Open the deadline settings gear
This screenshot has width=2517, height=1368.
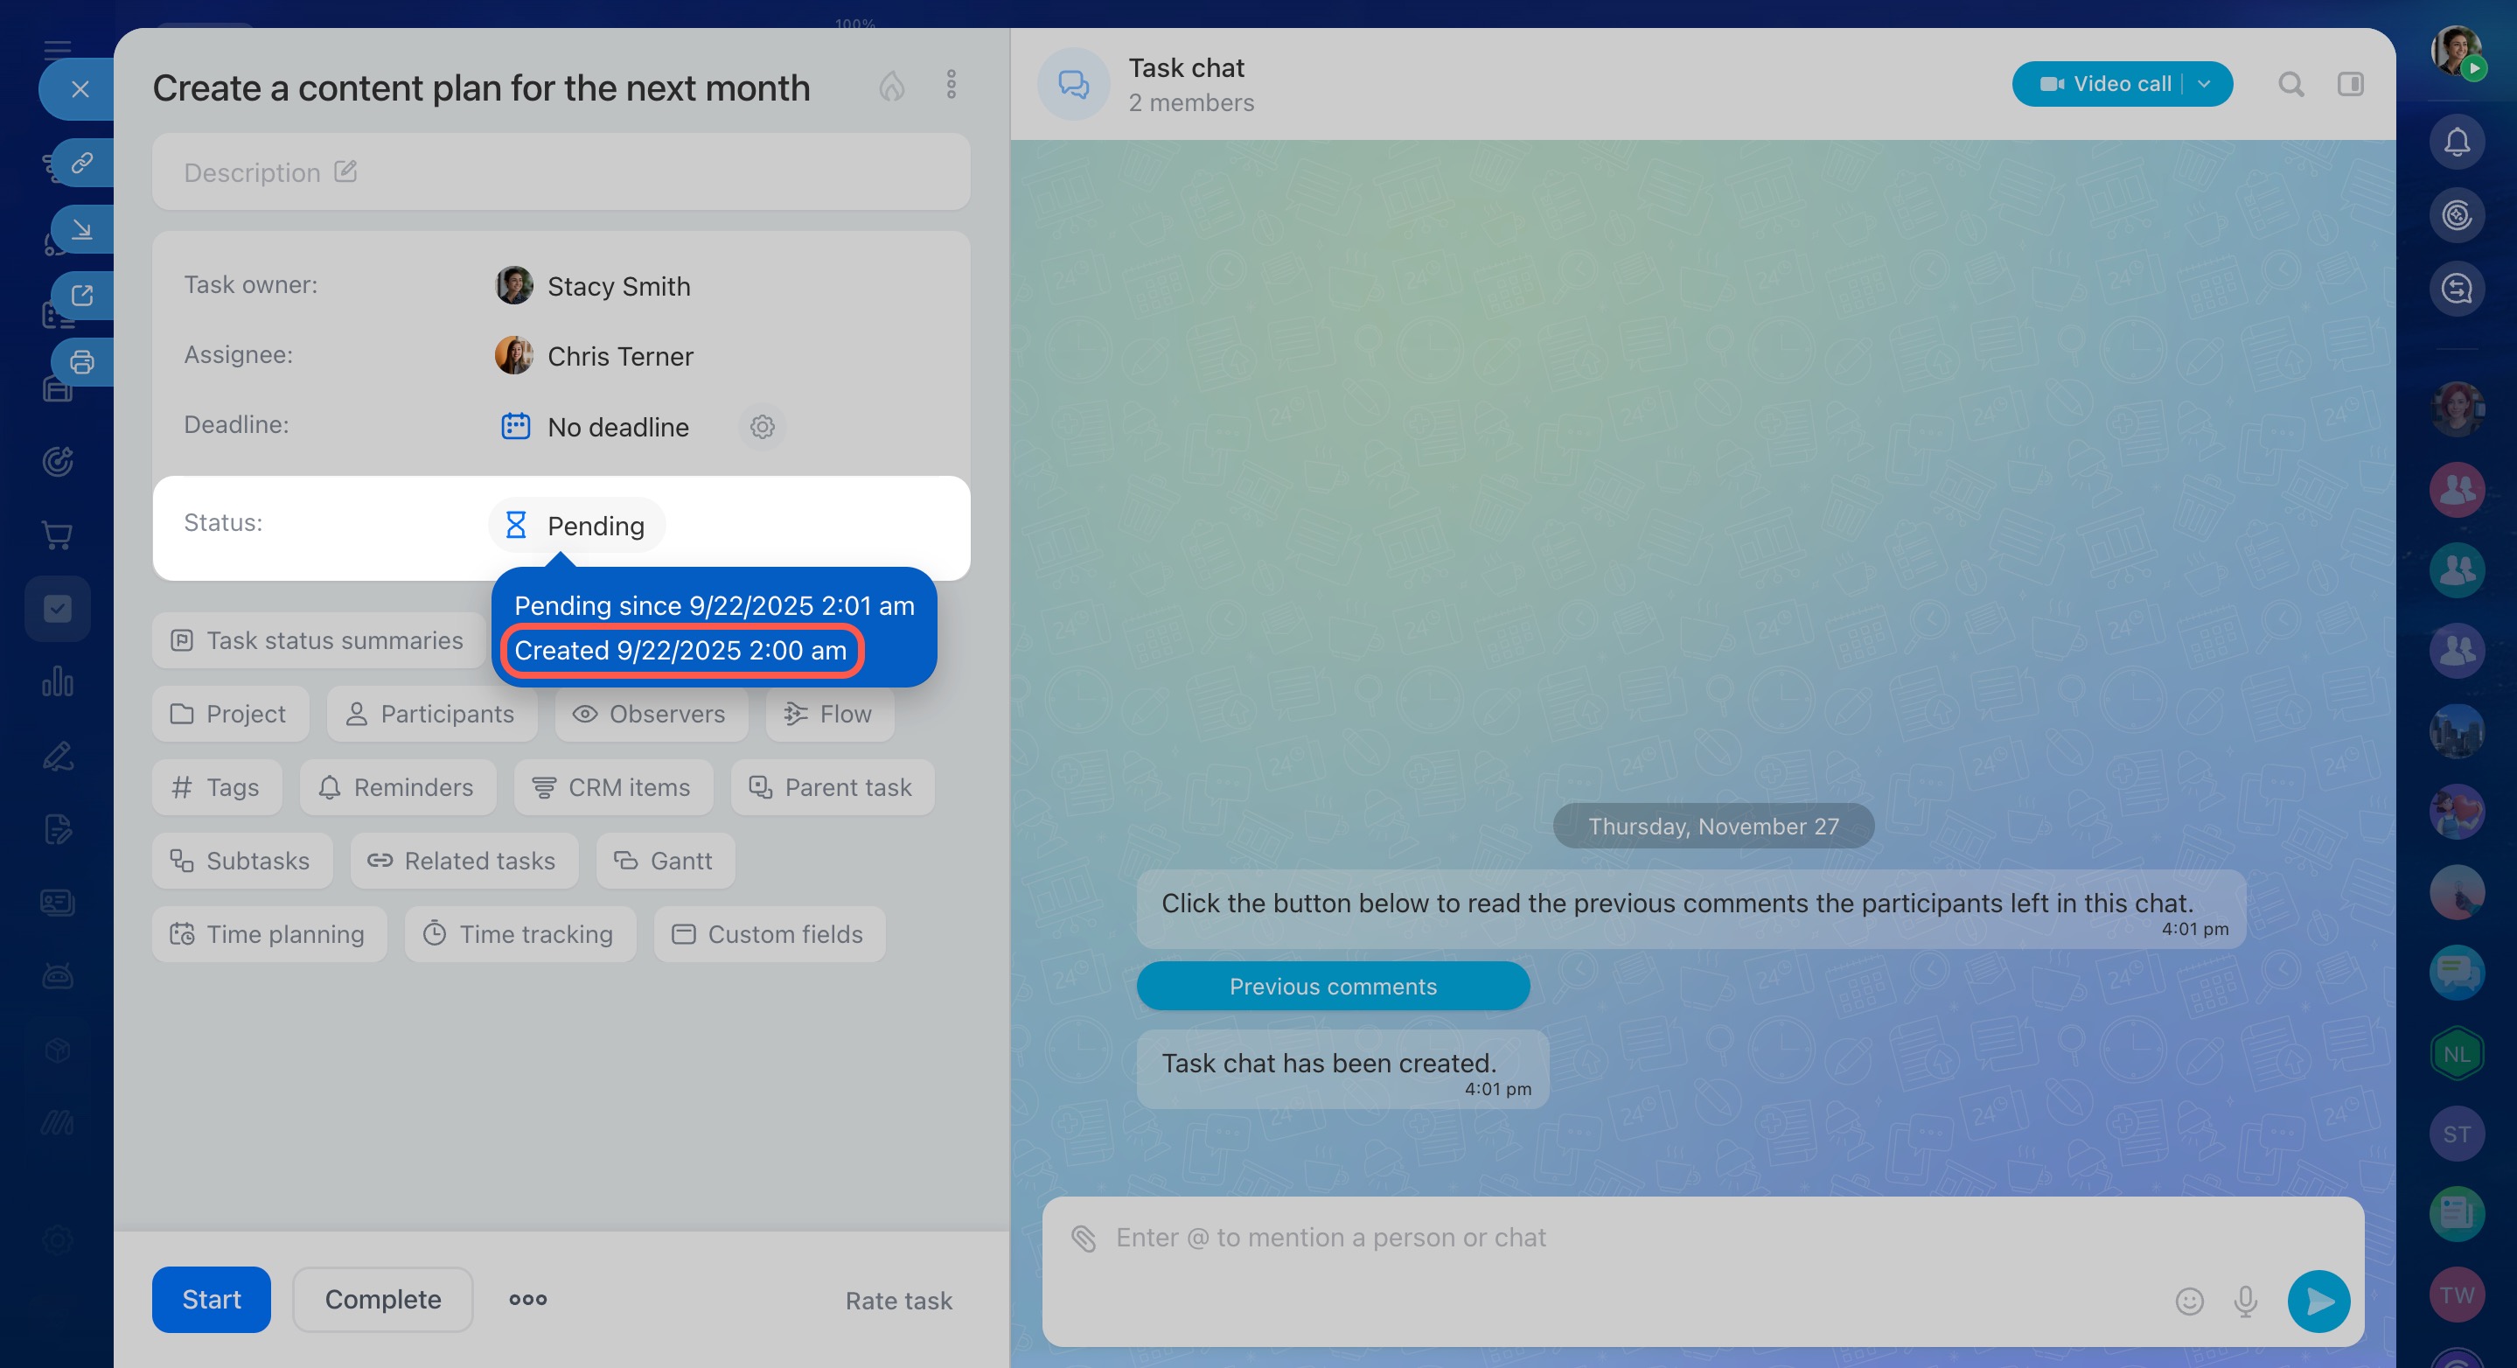point(762,427)
